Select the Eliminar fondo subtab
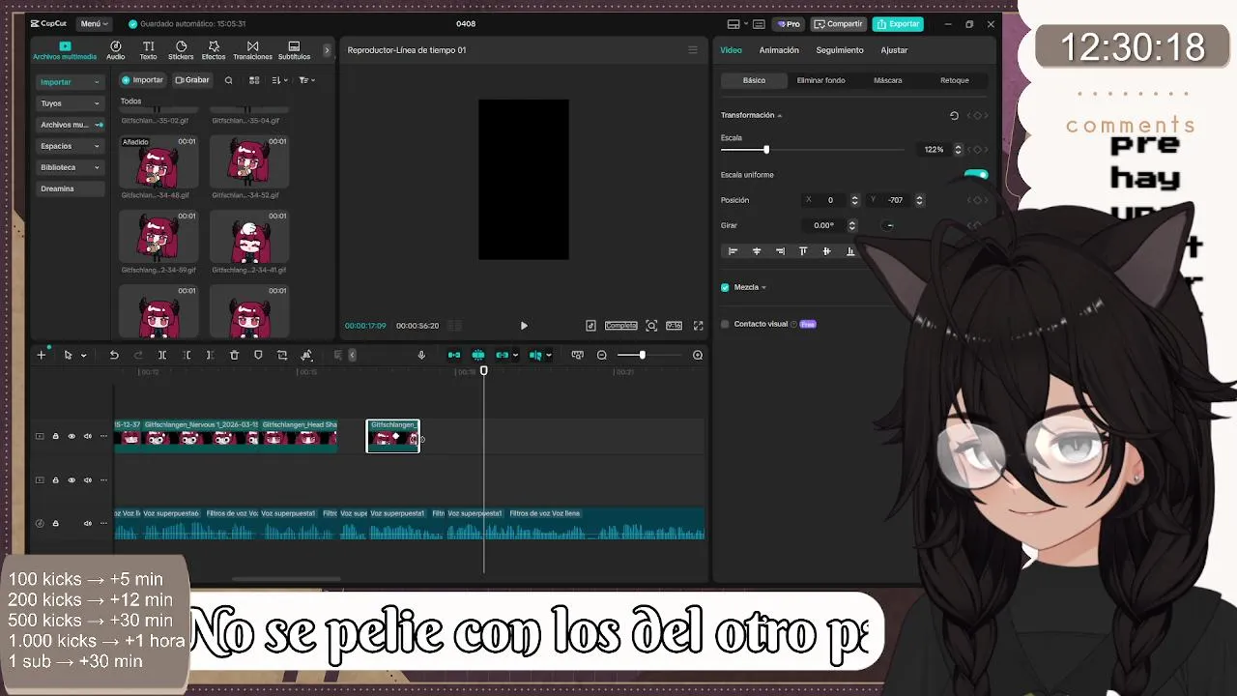The width and height of the screenshot is (1237, 696). click(x=820, y=80)
